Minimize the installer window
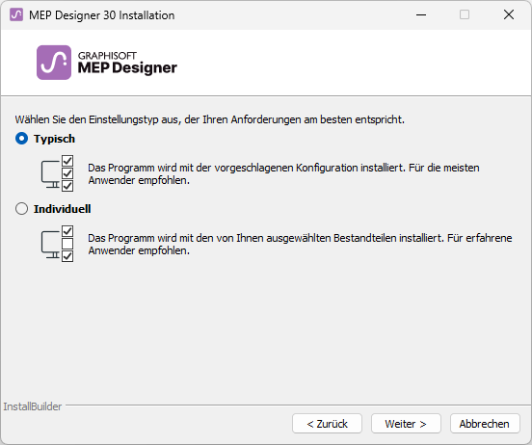The image size is (532, 445). point(421,14)
